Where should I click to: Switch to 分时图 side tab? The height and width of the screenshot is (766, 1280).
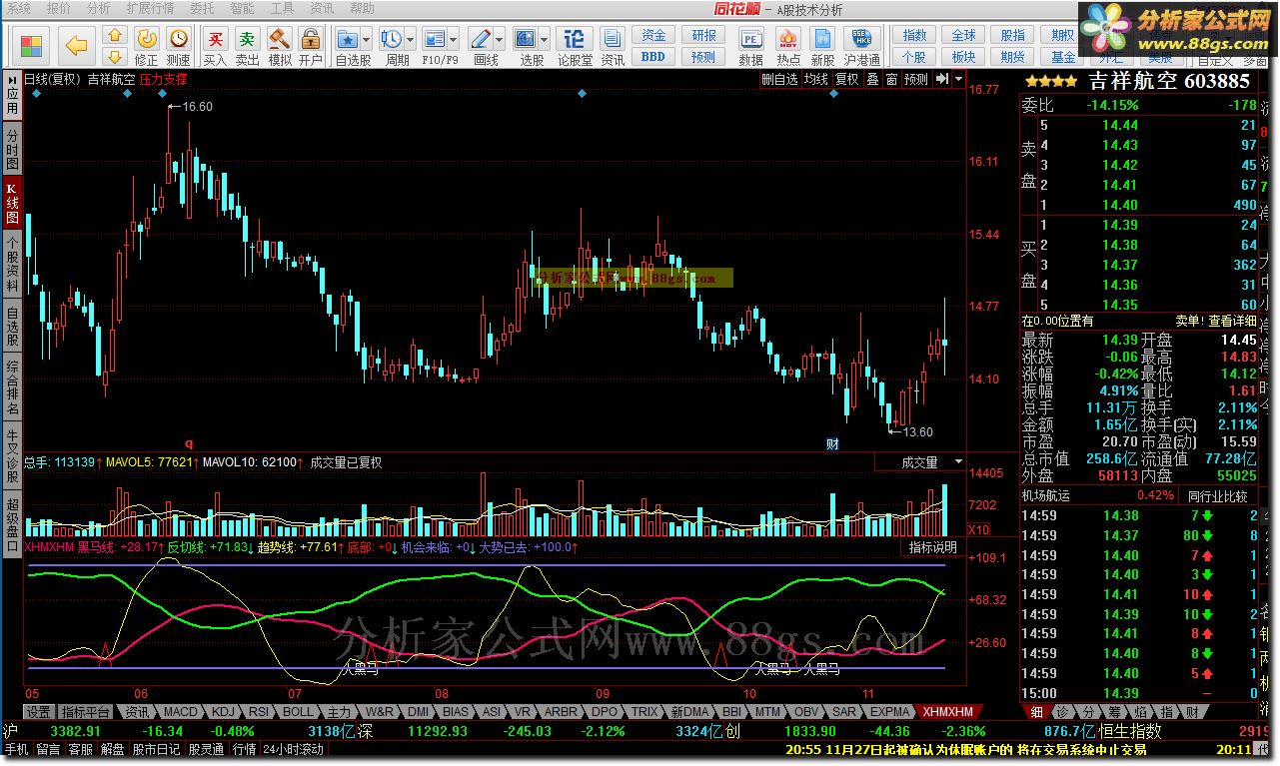pos(12,149)
